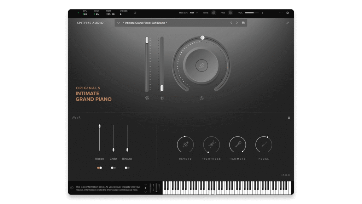Click the MEM 215 MB readout
This screenshot has width=362, height=204.
(x=110, y=13)
